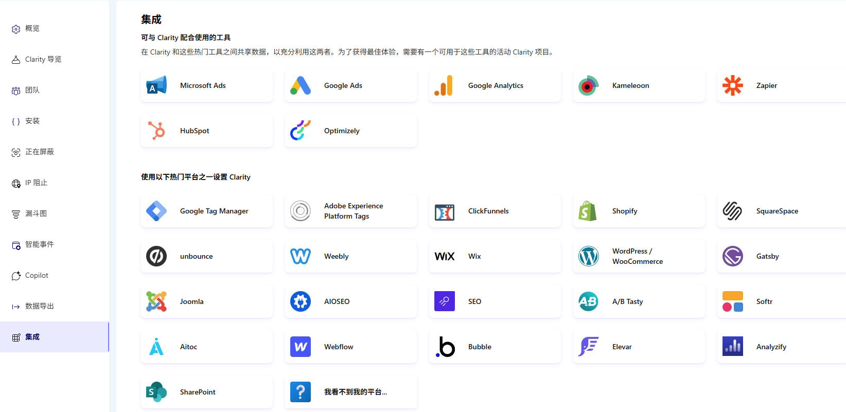Open the Joomla platform label
Image resolution: width=846 pixels, height=412 pixels.
click(191, 301)
